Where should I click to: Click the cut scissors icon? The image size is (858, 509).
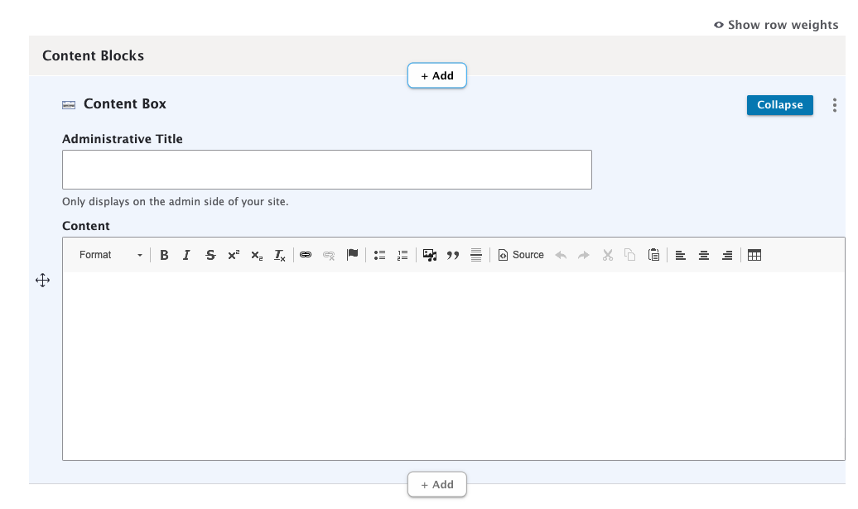[x=607, y=255]
